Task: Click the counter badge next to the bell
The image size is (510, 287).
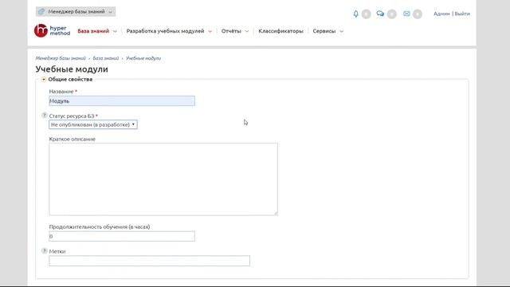Action: point(367,14)
